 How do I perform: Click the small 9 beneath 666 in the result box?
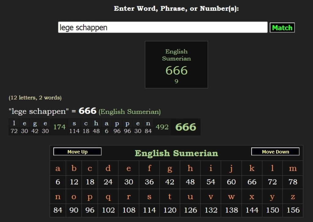click(x=176, y=81)
